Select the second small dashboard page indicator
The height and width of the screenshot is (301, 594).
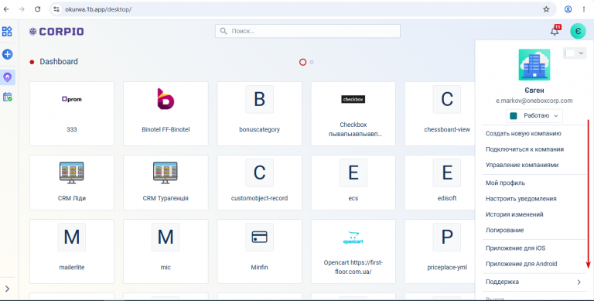[x=312, y=62]
